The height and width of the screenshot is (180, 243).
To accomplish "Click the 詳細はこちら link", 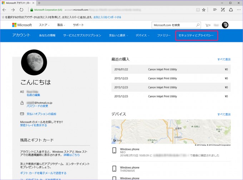I will (x=72, y=155).
